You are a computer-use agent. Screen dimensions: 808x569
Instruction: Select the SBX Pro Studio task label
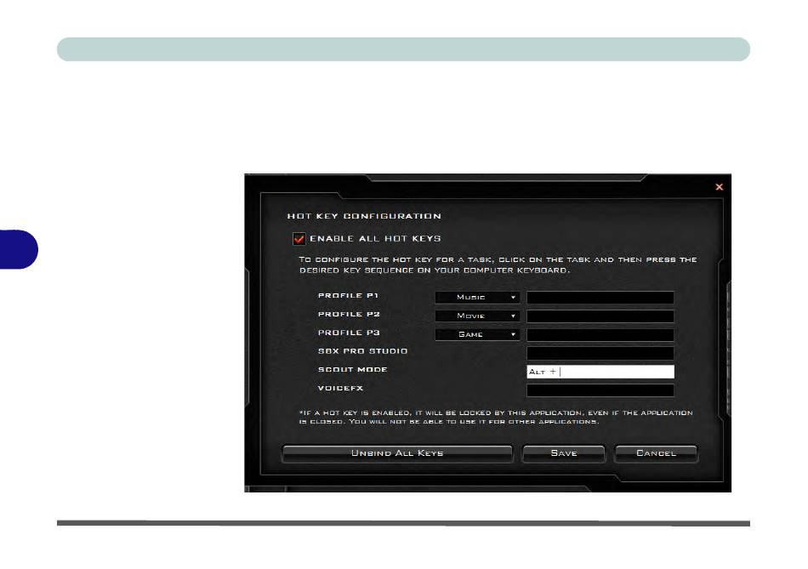coord(363,351)
